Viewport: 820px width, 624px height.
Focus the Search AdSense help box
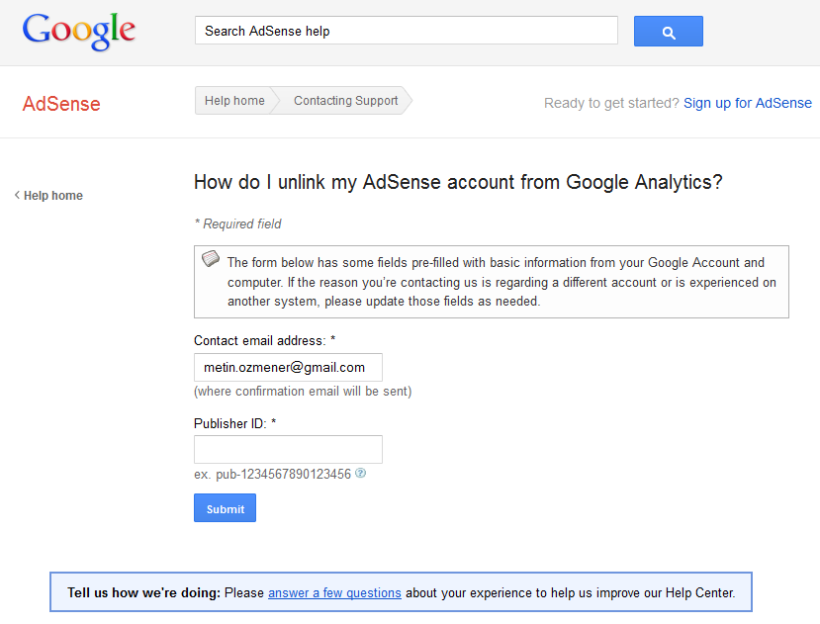point(406,31)
